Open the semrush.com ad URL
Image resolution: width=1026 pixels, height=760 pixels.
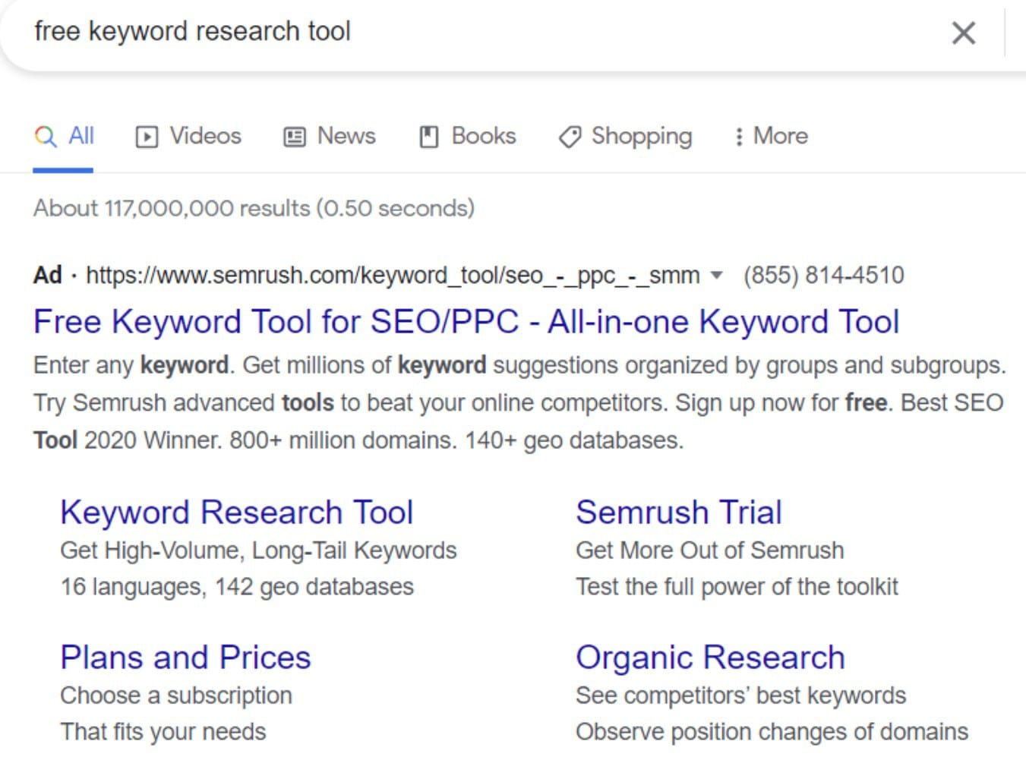pyautogui.click(x=393, y=275)
